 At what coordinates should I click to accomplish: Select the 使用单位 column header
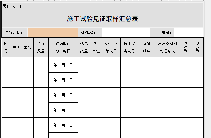point(96,47)
